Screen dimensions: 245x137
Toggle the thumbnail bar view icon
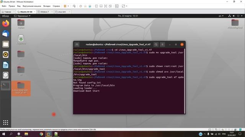(x=101, y=6)
